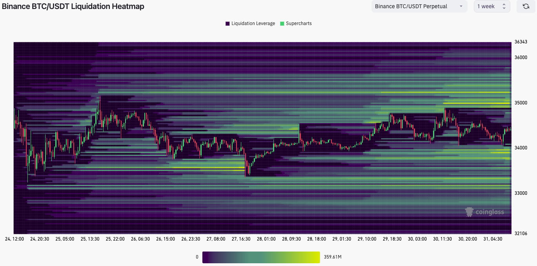Click the 31, 04:30 time axis marker
The image size is (537, 266).
click(493, 239)
